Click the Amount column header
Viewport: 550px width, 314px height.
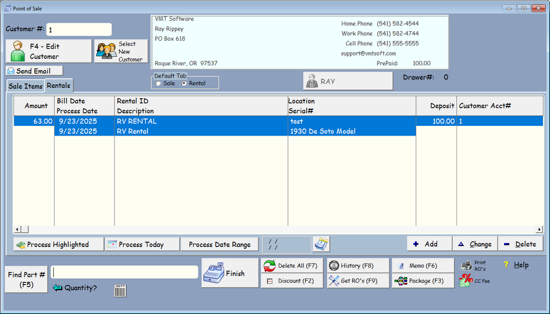coord(34,106)
